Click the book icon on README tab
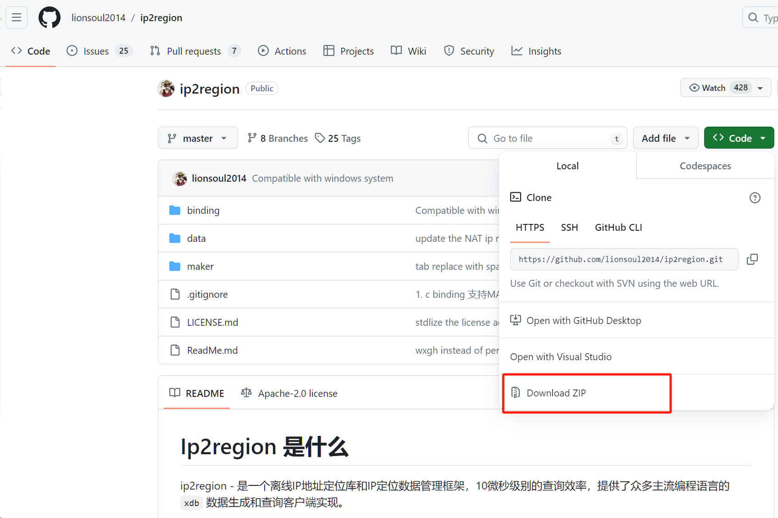 (175, 393)
